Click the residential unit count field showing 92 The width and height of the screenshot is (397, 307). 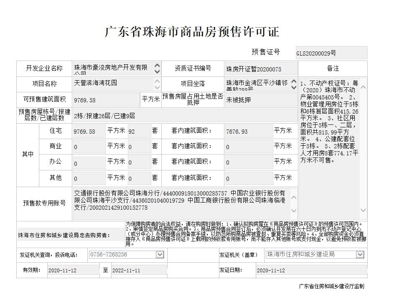tap(139, 131)
